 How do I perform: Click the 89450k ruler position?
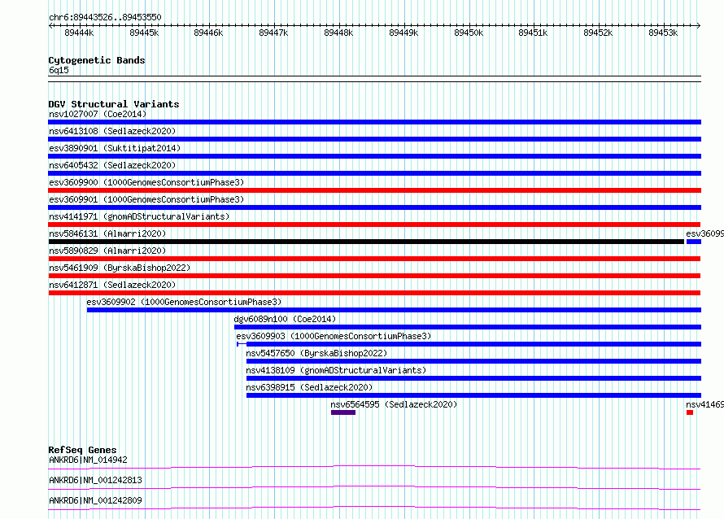[x=469, y=33]
